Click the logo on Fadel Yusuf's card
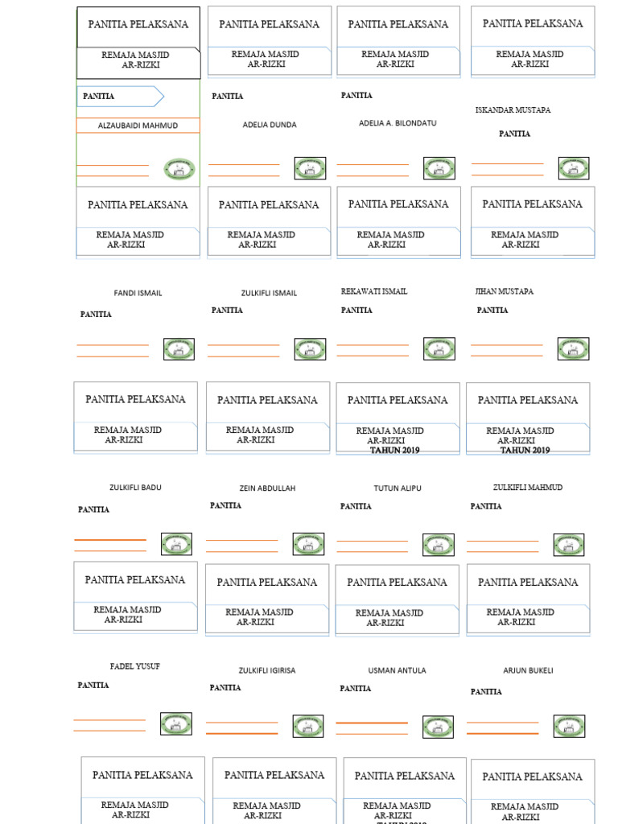 175,723
